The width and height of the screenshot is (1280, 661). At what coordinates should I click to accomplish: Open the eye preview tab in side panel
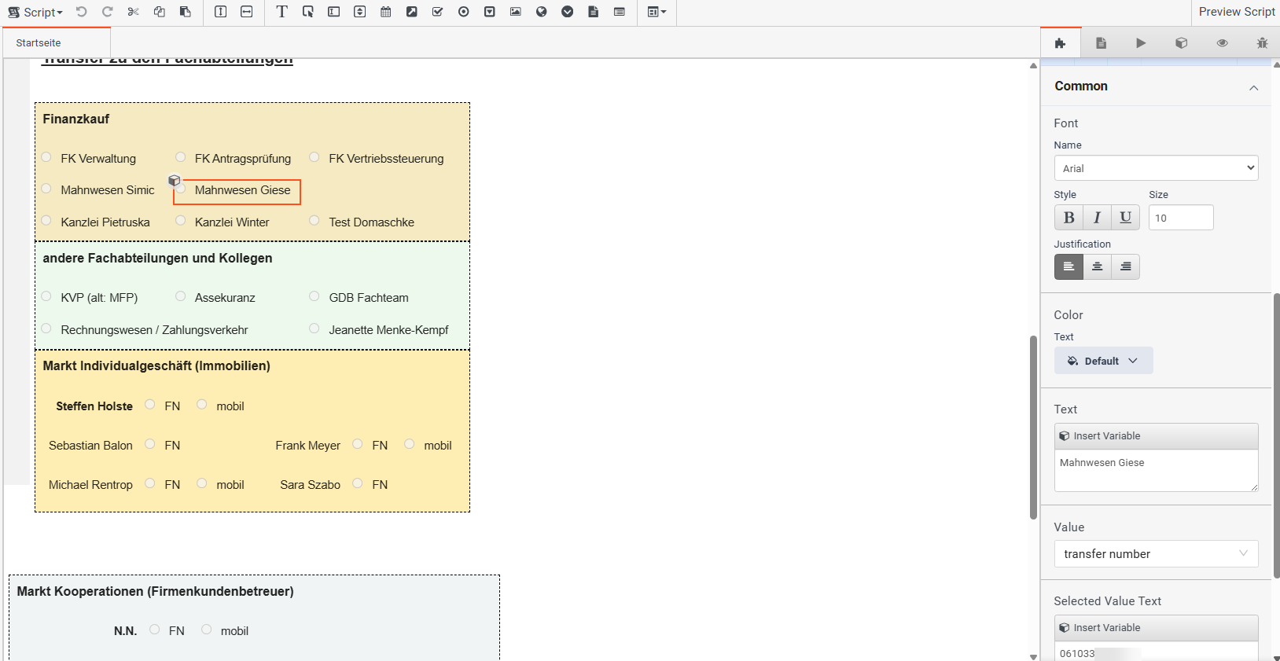[x=1222, y=43]
